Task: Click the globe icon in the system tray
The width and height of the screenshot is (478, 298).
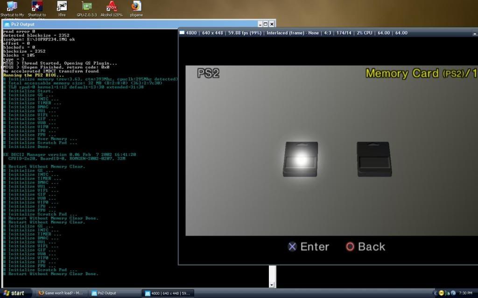Action: [x=453, y=293]
